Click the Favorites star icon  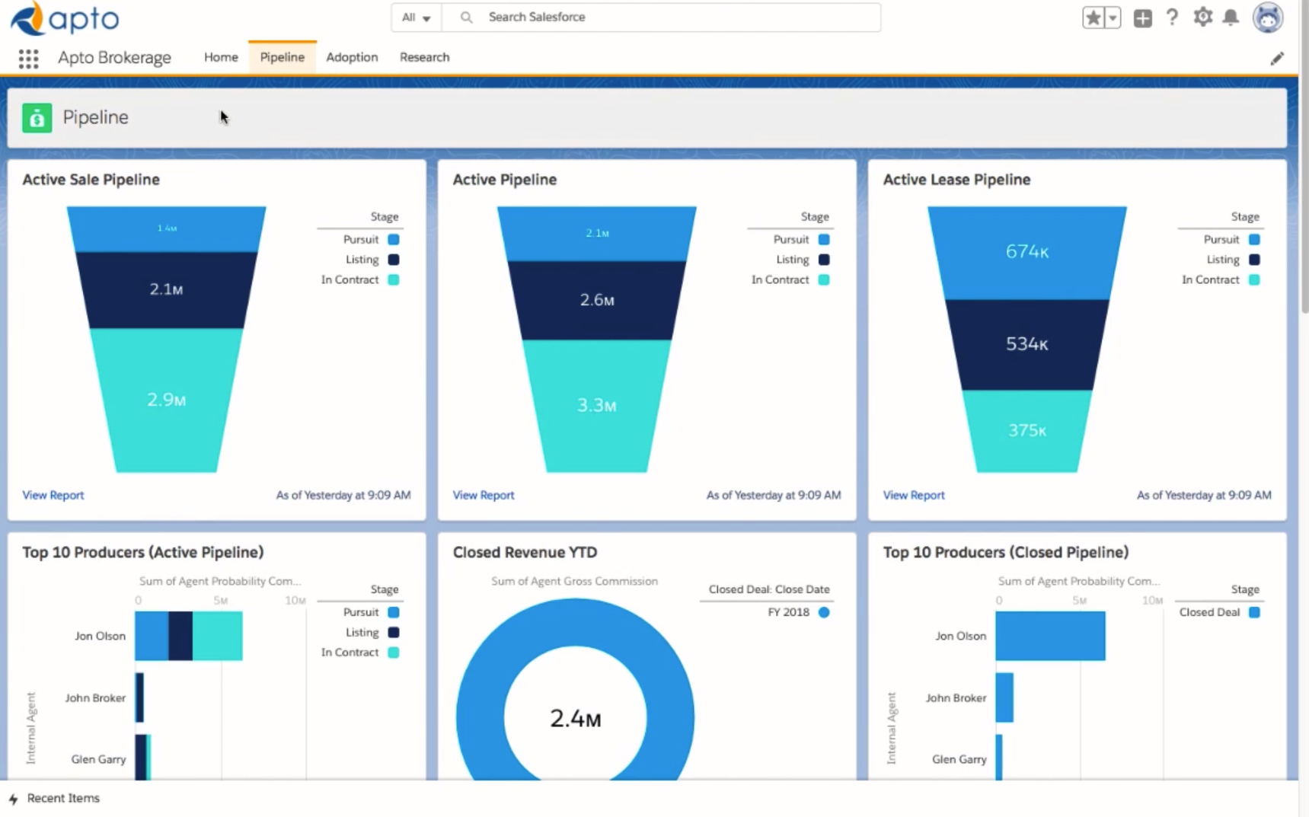(1093, 18)
